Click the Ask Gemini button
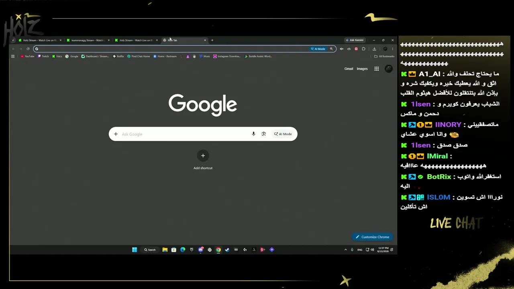The height and width of the screenshot is (289, 514). click(355, 40)
